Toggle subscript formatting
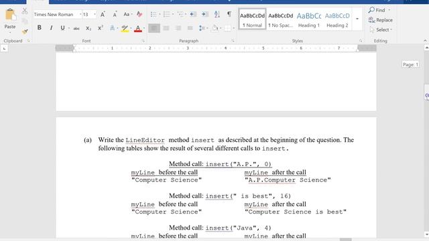The image size is (429, 241). click(88, 28)
